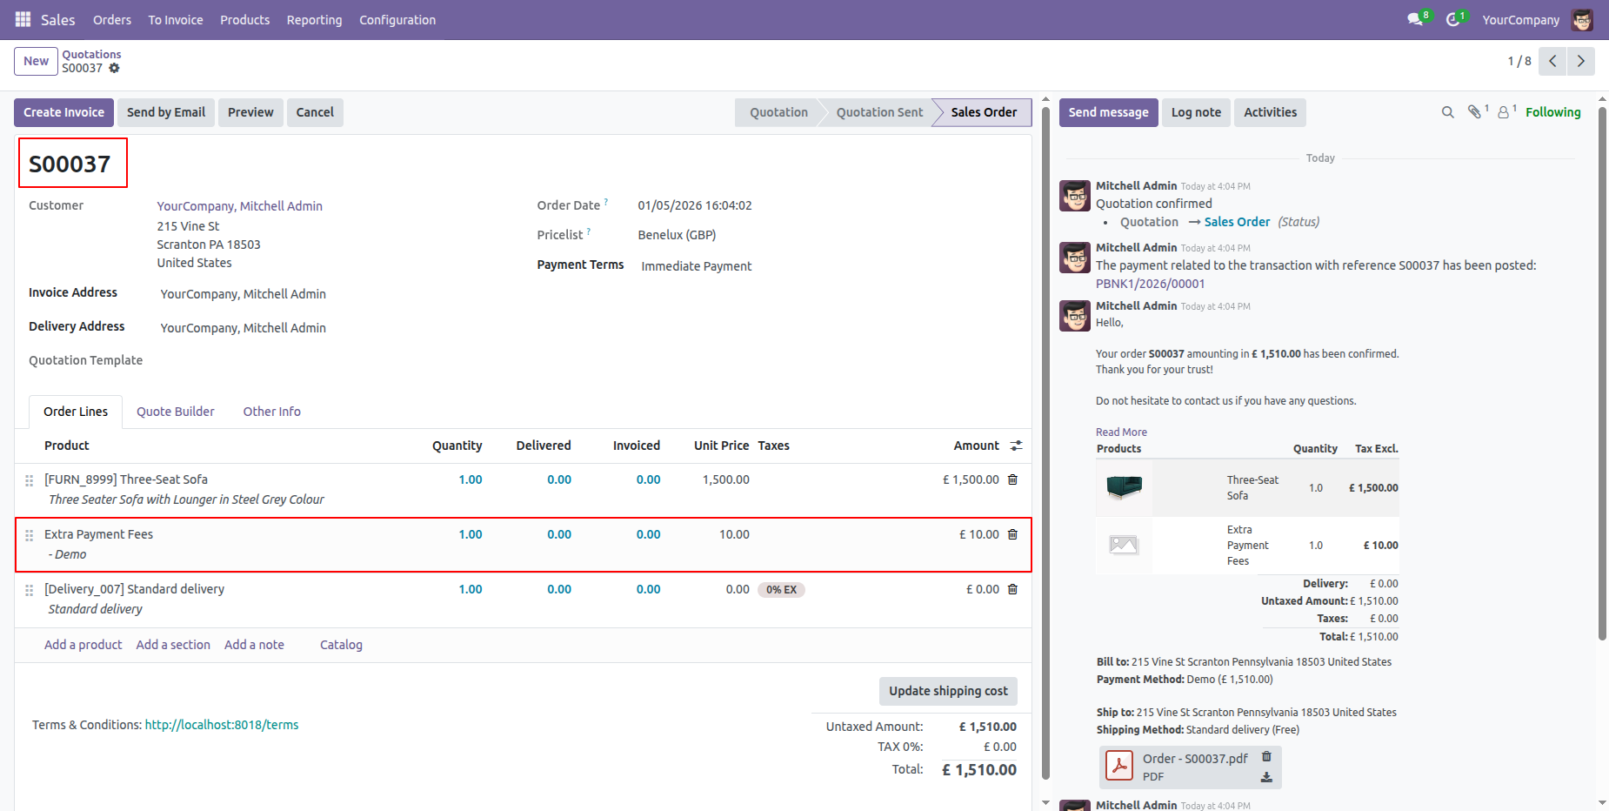This screenshot has height=811, width=1609.
Task: Click the Update shipping cost button
Action: pos(947,691)
